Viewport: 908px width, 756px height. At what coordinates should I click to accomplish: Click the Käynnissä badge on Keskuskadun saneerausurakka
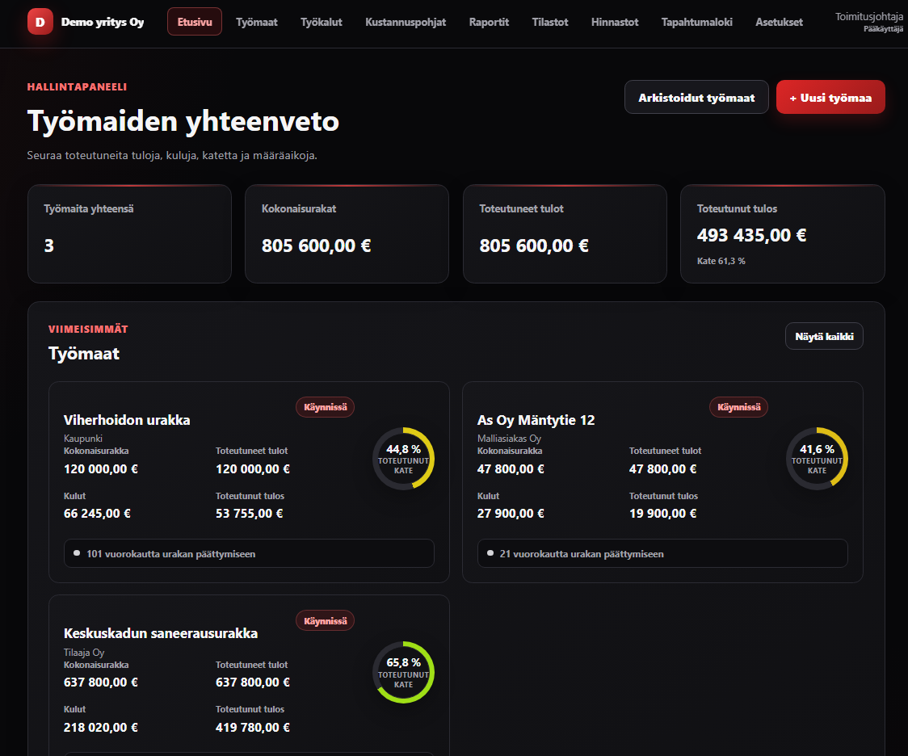pyautogui.click(x=325, y=621)
